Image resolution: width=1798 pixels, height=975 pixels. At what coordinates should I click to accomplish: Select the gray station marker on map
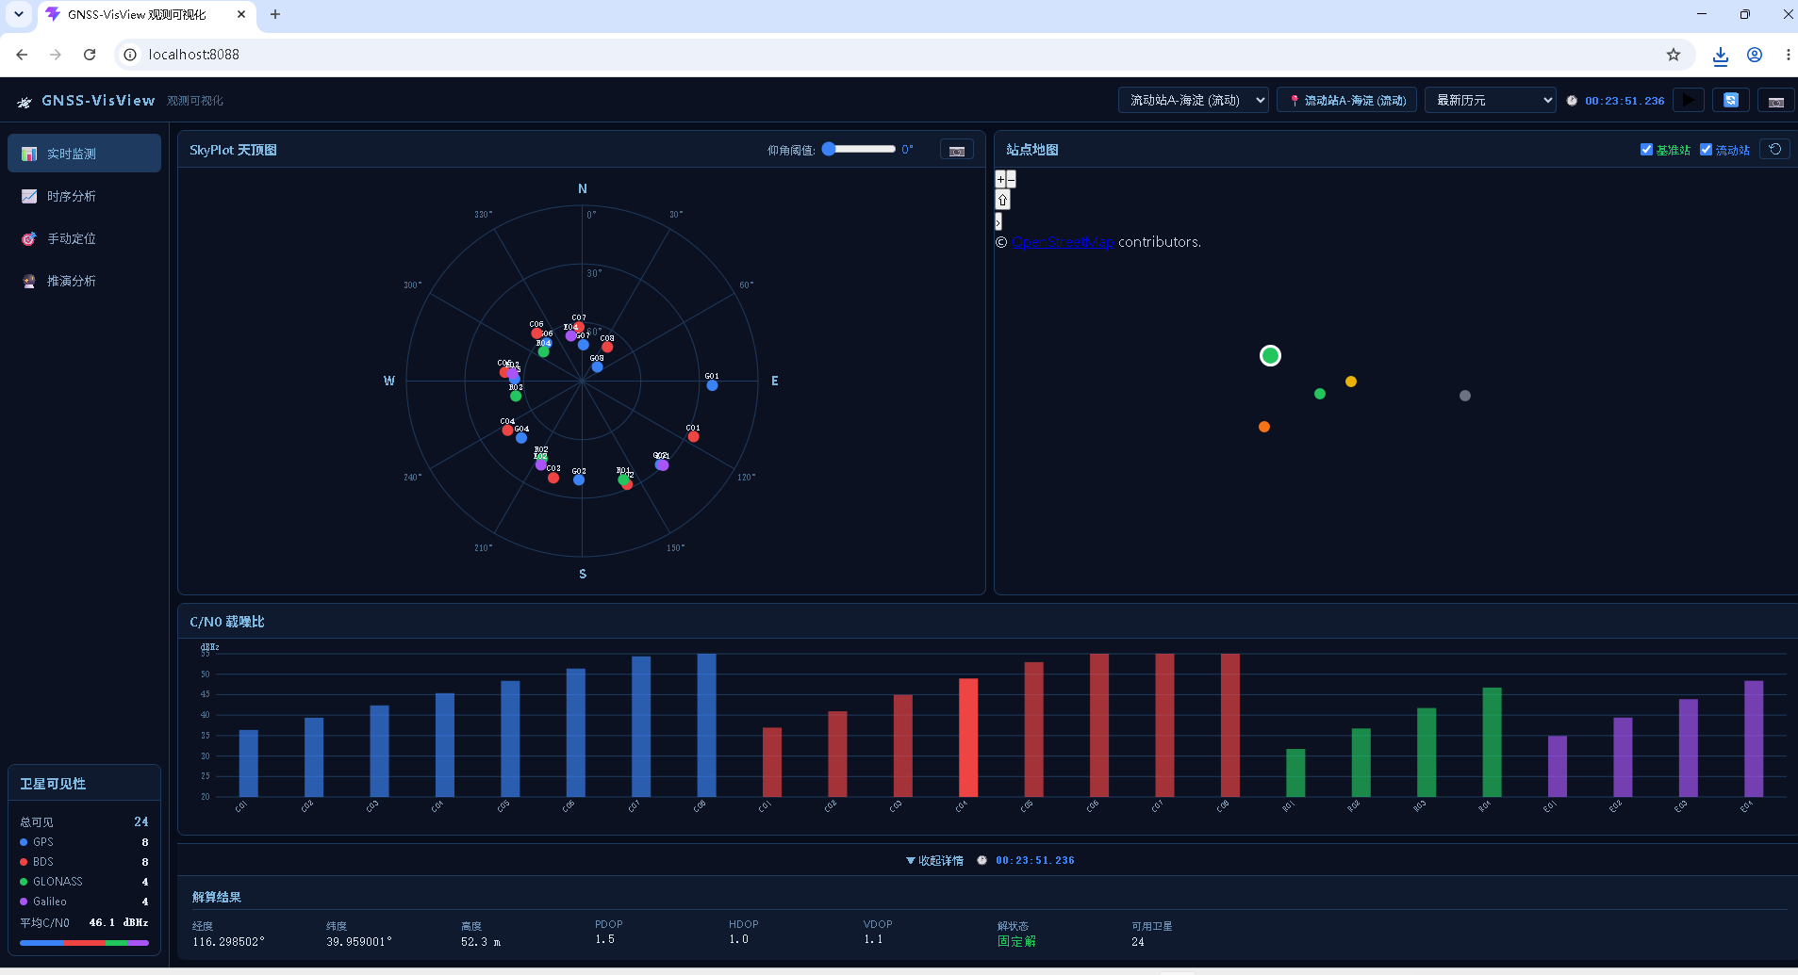(1465, 396)
